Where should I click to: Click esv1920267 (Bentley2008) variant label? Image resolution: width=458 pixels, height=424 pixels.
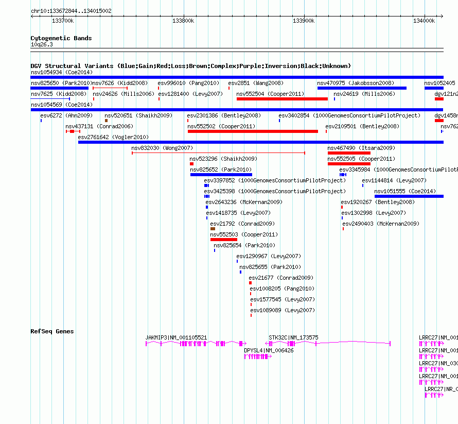[x=378, y=202]
